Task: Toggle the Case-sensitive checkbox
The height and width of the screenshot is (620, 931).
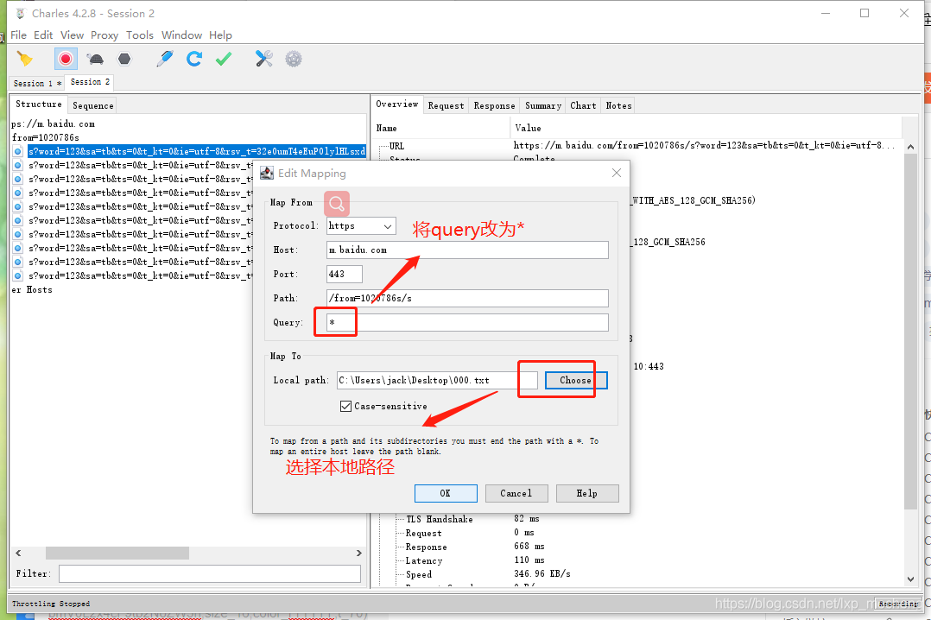Action: point(345,406)
